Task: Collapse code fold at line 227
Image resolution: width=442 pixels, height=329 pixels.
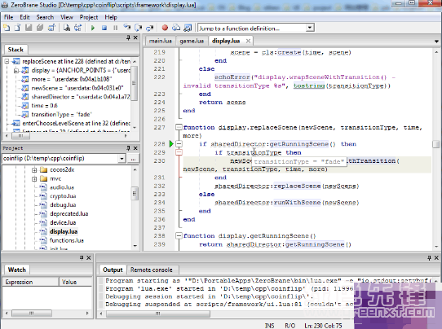Action: click(179, 127)
